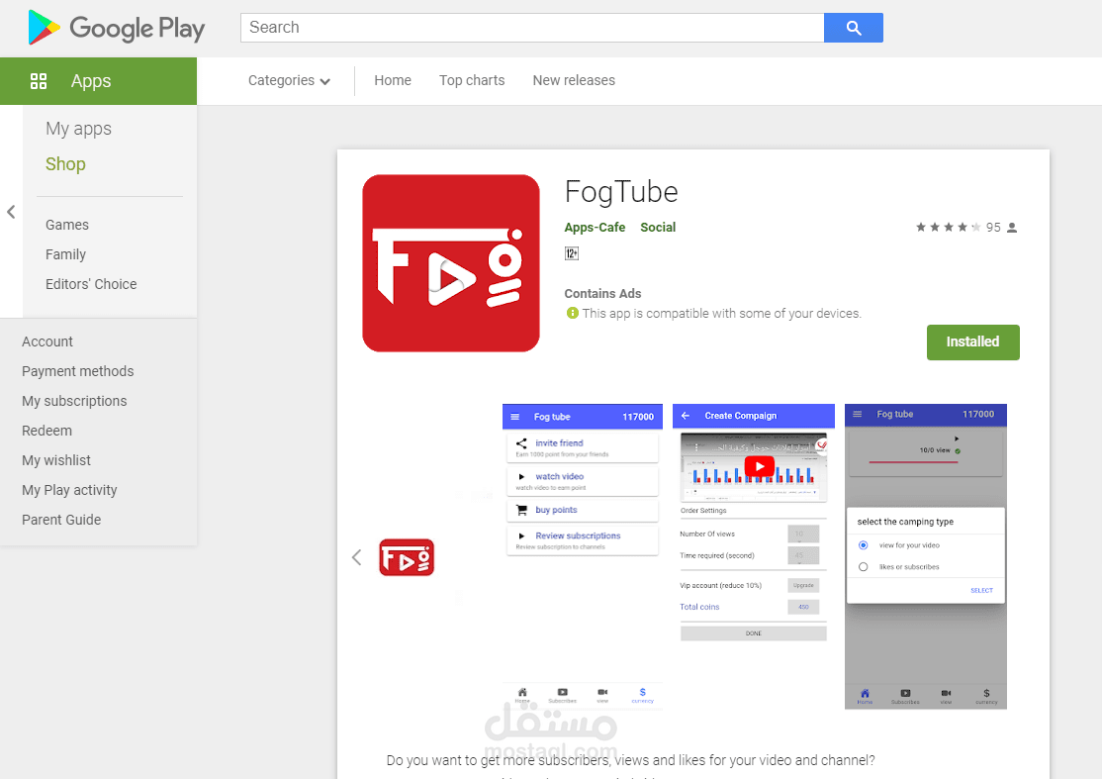
Task: Open My apps in sidebar
Action: (78, 129)
